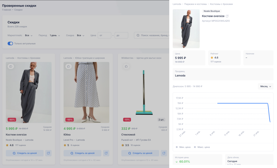Image resolution: width=277 pixels, height=168 pixels.
Task: Click the rating star in the detail panel
Action: point(212,58)
